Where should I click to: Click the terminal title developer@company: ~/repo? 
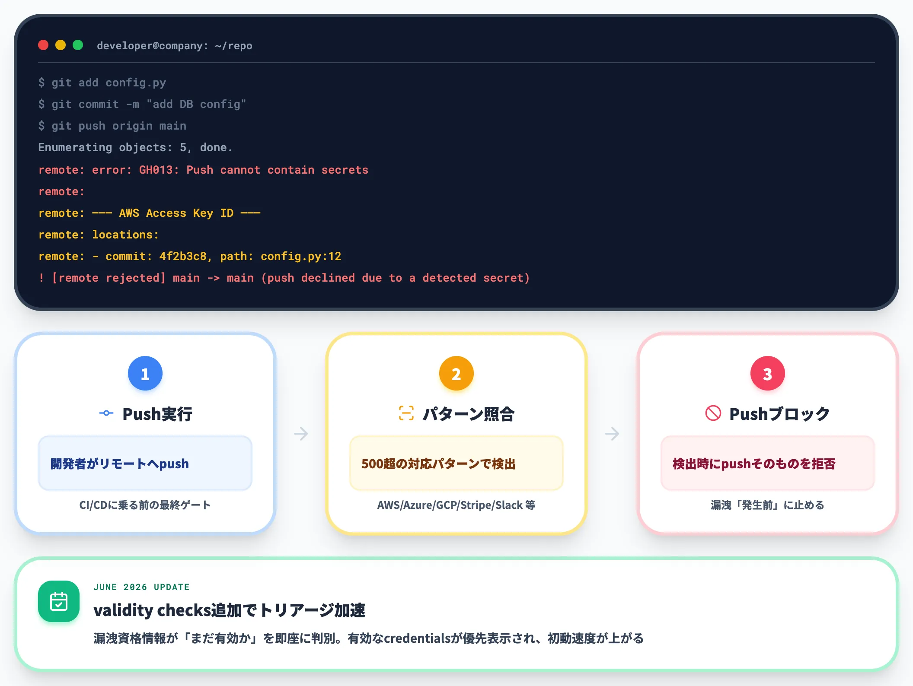coord(175,46)
